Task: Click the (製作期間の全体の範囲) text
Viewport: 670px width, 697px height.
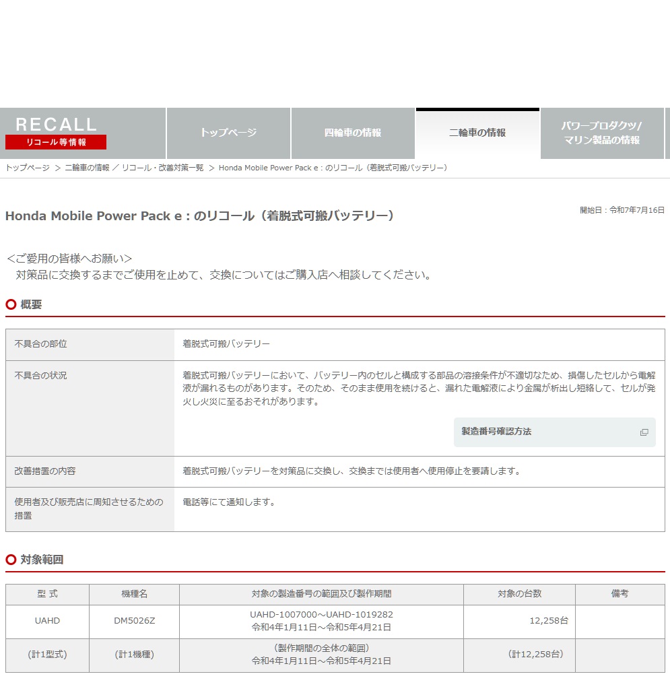Action: pos(321,648)
